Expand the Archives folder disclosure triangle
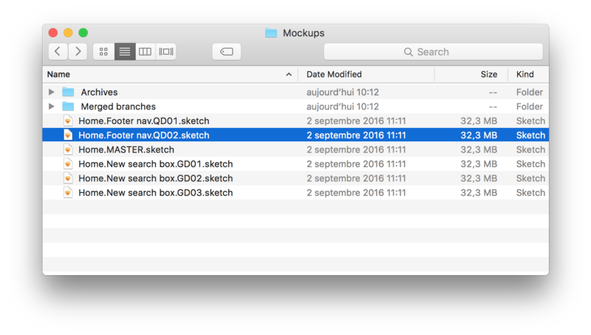Viewport: 591px width, 335px height. click(51, 92)
